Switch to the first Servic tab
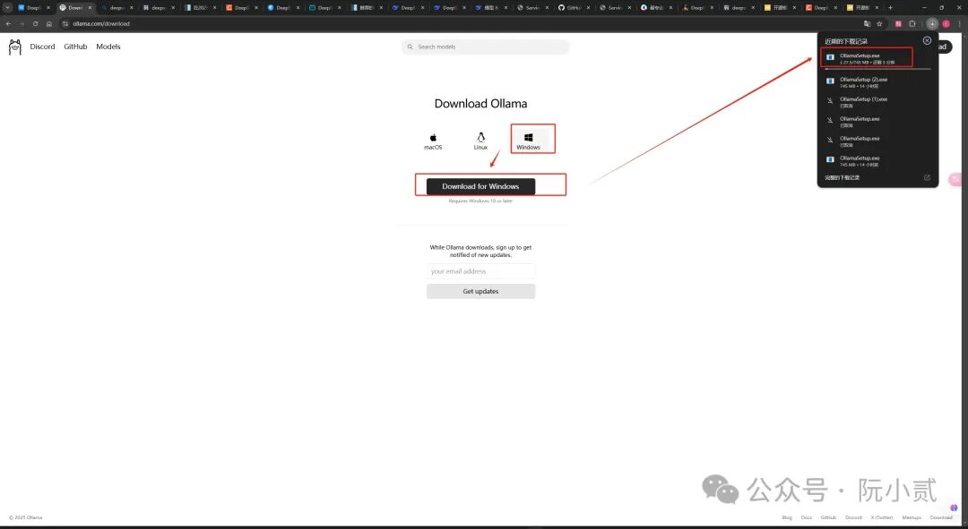The width and height of the screenshot is (968, 529). (x=532, y=7)
